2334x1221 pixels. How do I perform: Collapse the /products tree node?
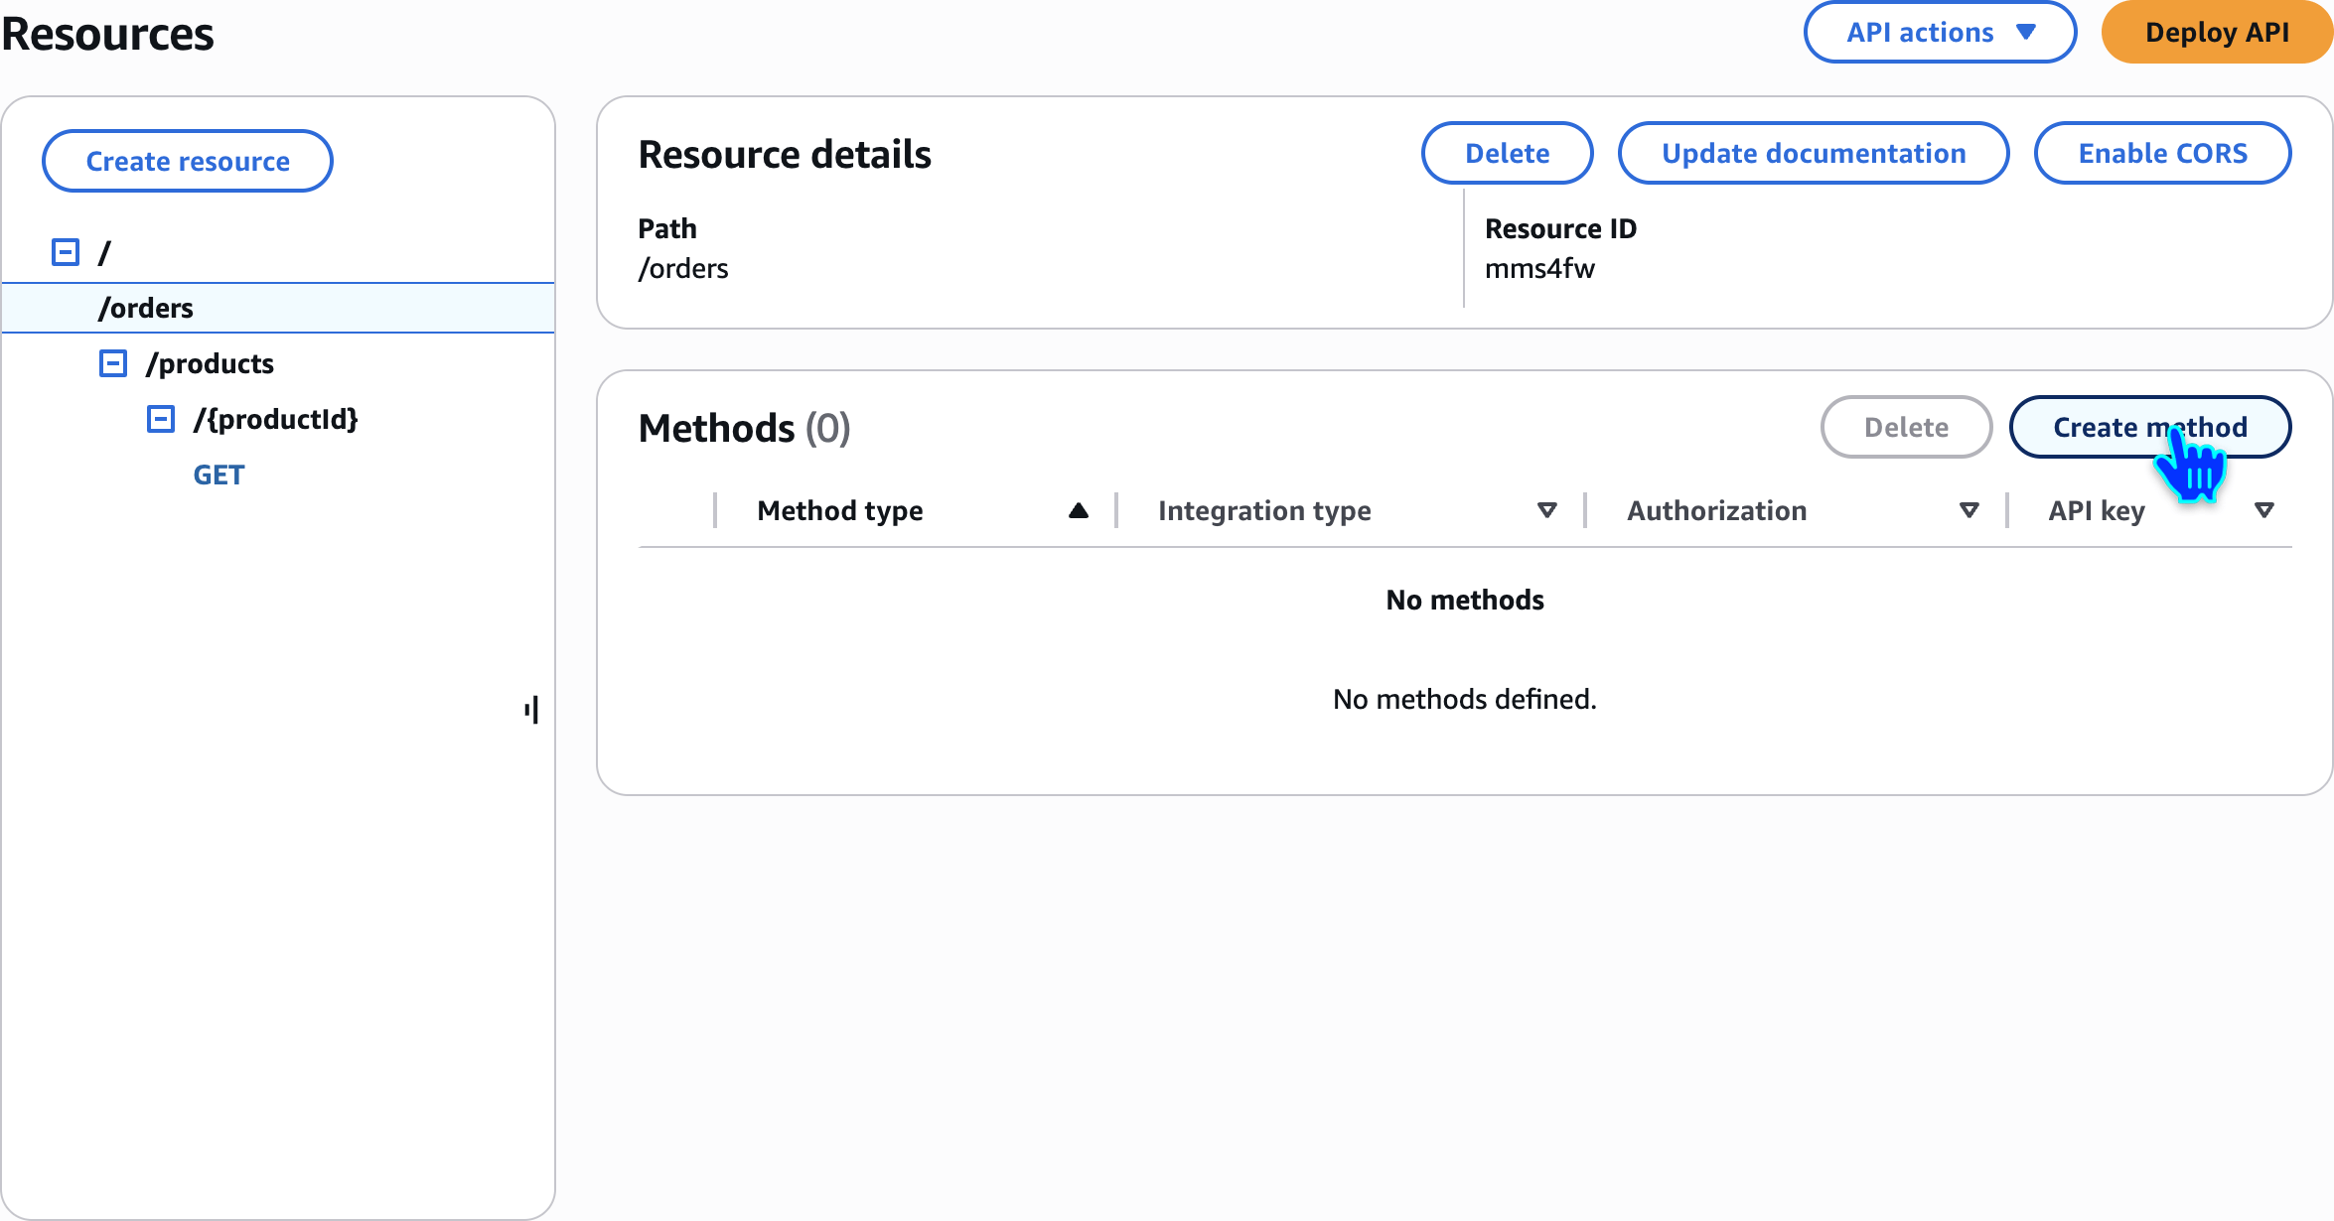tap(113, 363)
